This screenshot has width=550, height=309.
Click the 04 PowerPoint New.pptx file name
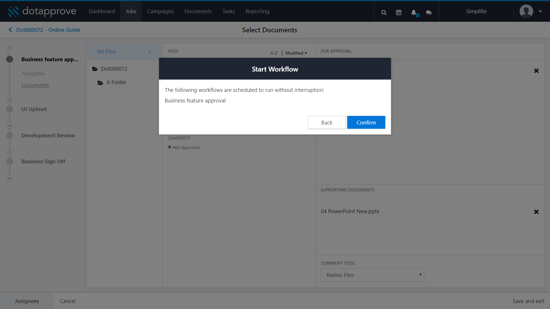point(350,211)
